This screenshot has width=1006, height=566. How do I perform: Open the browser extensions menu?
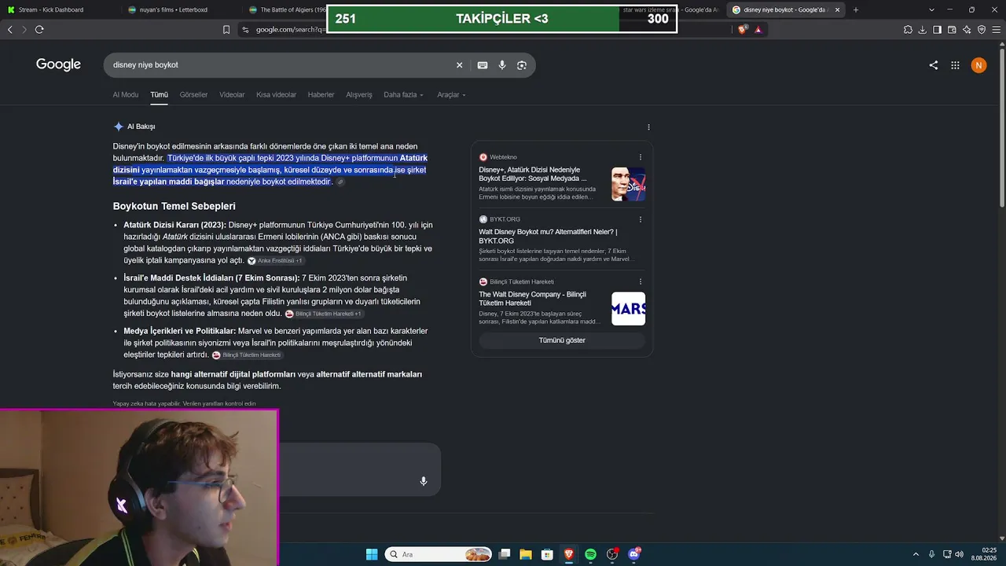pyautogui.click(x=909, y=30)
